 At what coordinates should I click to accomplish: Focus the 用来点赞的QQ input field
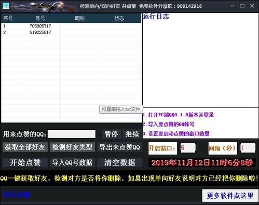72,134
